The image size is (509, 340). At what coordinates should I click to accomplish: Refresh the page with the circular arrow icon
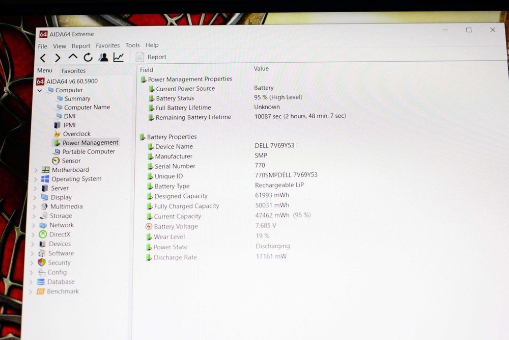pyautogui.click(x=88, y=58)
